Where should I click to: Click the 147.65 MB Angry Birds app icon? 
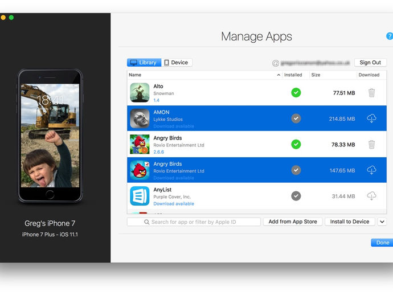140,170
